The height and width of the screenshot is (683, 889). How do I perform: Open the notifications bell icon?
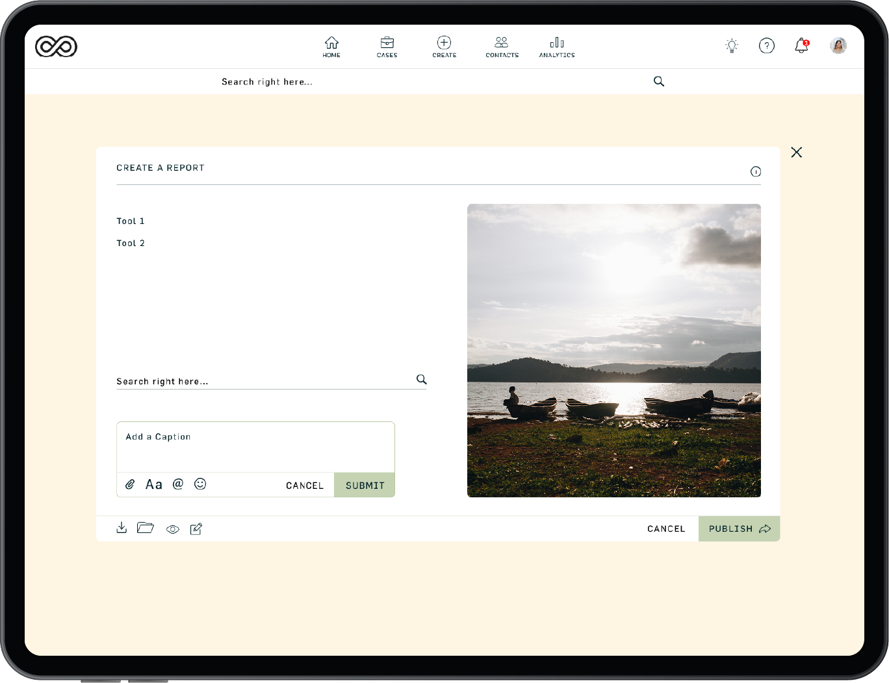point(801,45)
